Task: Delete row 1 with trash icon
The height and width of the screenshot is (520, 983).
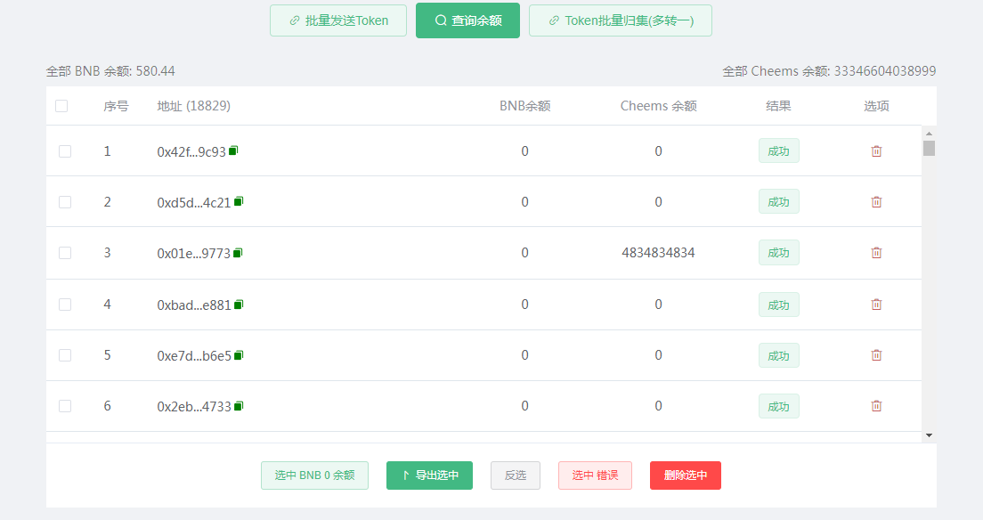Action: coord(876,151)
